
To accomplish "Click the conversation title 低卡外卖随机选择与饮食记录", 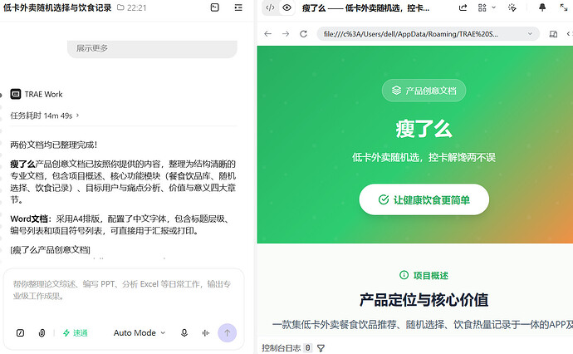I will tap(57, 7).
